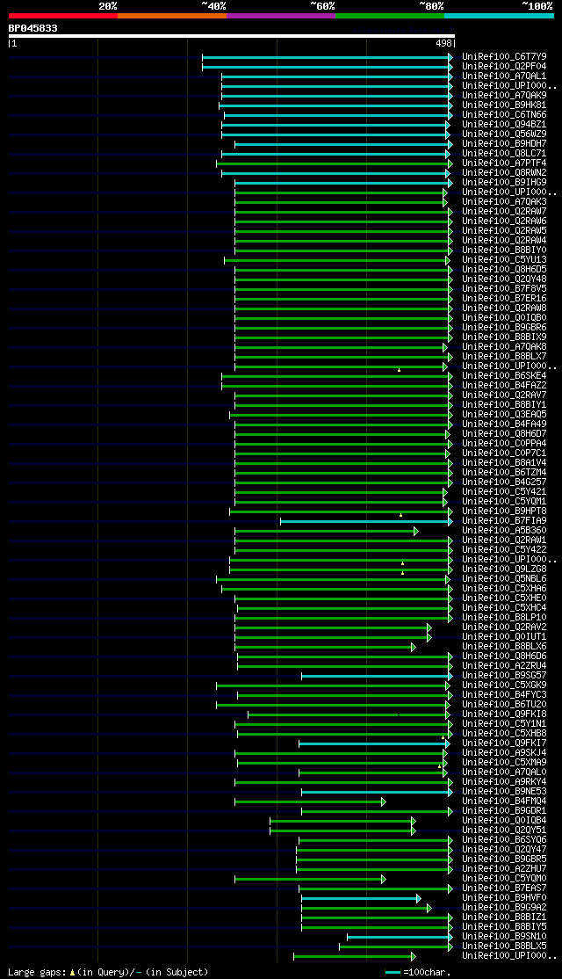Select the UniRef100_Q0IQB4 label
The image size is (562, 979).
pyautogui.click(x=505, y=821)
